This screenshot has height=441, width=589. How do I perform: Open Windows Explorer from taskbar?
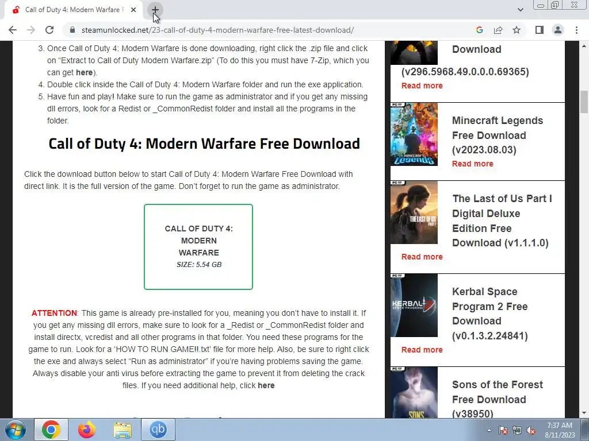[123, 430]
